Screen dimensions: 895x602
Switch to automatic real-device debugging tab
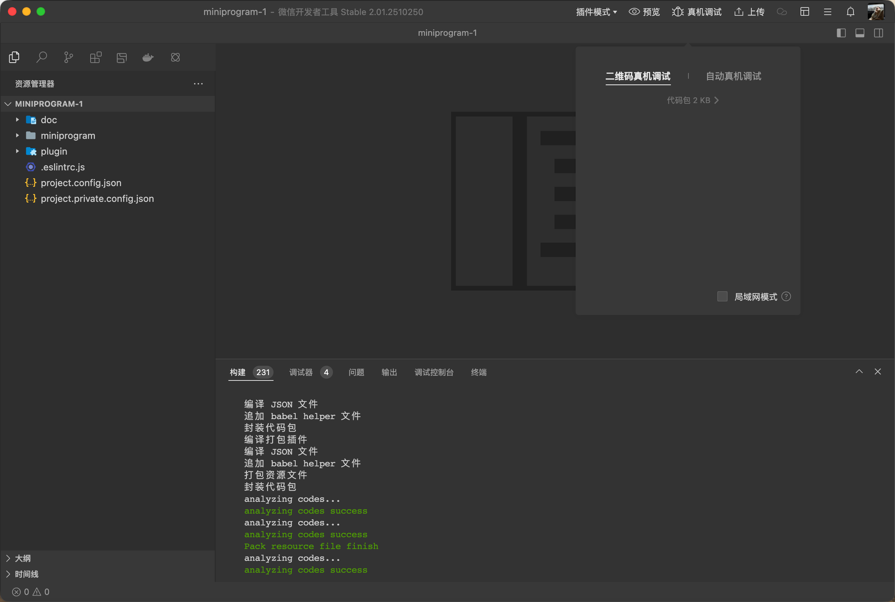coord(733,76)
